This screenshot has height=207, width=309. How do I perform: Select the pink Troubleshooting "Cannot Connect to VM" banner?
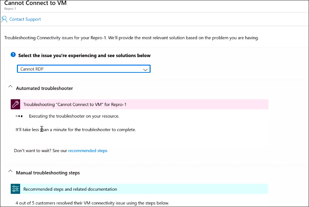point(144,104)
